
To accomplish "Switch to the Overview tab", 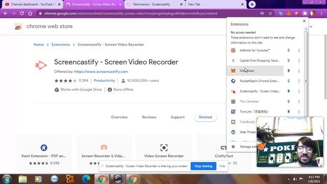I will [x=119, y=117].
